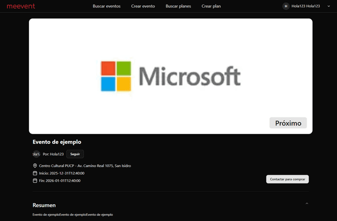The image size is (337, 221).
Task: Click the calendar icon beside Fin date
Action: [35, 181]
